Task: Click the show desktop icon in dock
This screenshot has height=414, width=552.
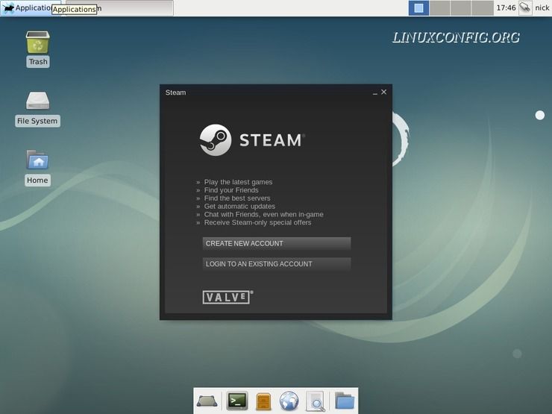Action: [x=207, y=401]
